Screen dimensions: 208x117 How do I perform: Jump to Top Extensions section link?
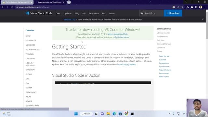tap(162, 37)
